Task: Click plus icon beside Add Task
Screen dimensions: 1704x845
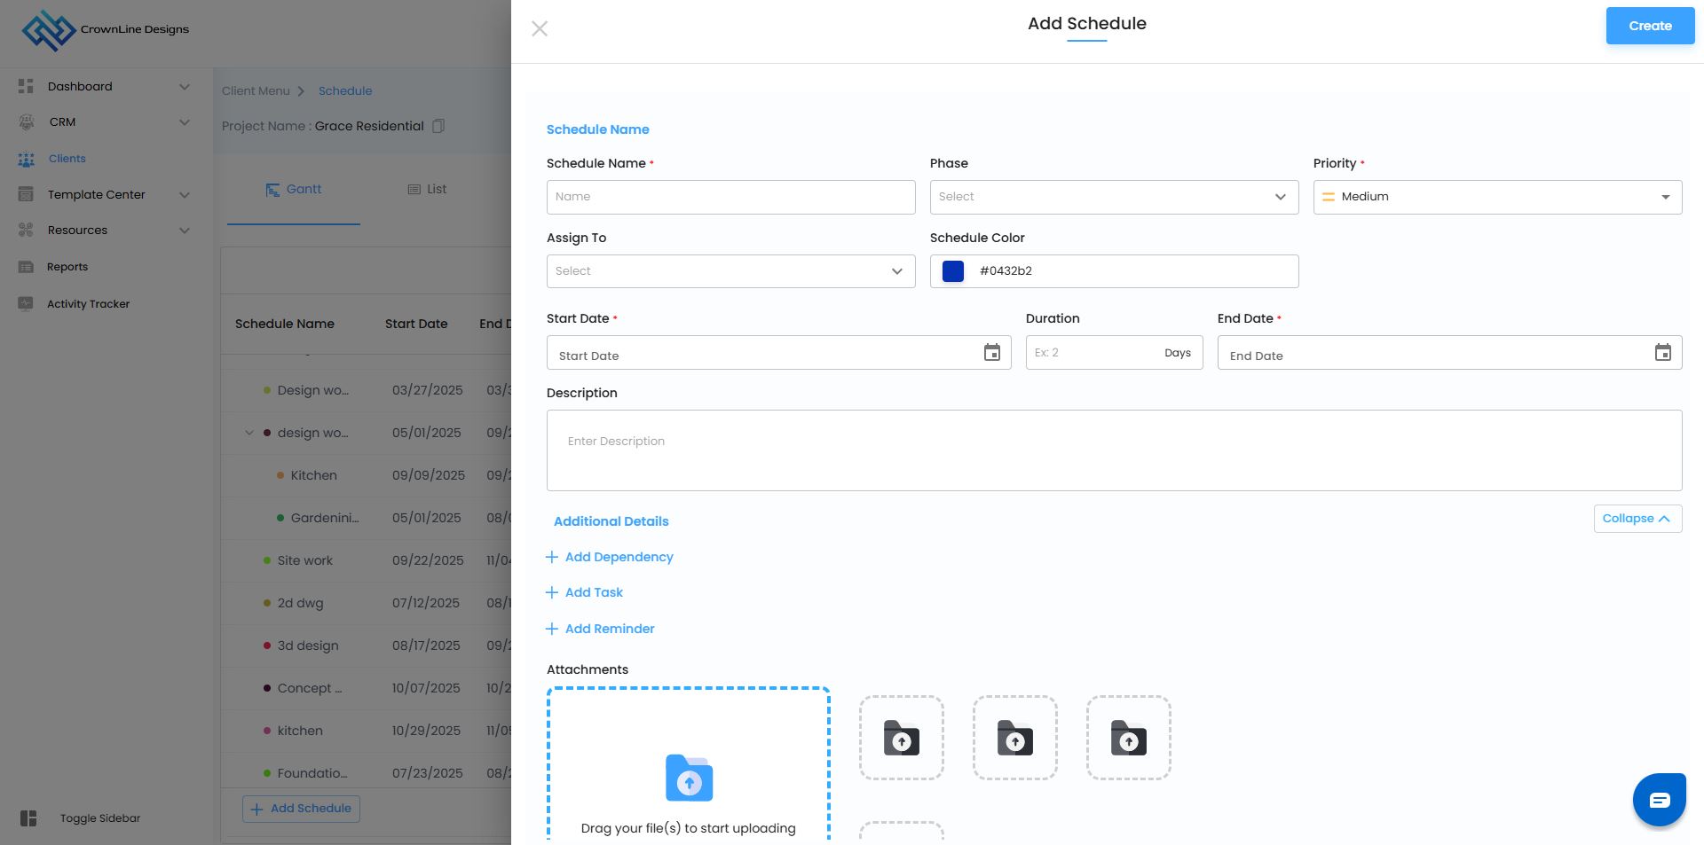Action: [552, 592]
